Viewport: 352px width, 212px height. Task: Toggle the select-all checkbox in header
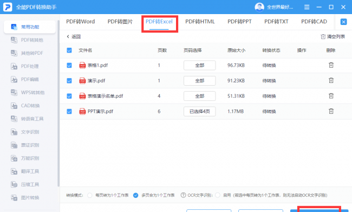pyautogui.click(x=69, y=50)
